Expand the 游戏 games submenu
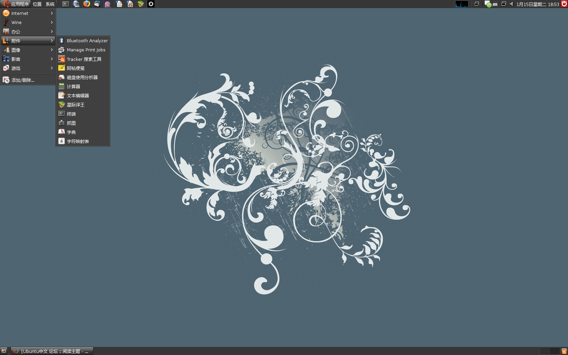The image size is (568, 355). point(28,68)
